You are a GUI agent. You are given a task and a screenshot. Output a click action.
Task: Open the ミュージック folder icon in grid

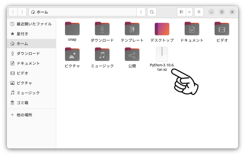pyautogui.click(x=102, y=54)
